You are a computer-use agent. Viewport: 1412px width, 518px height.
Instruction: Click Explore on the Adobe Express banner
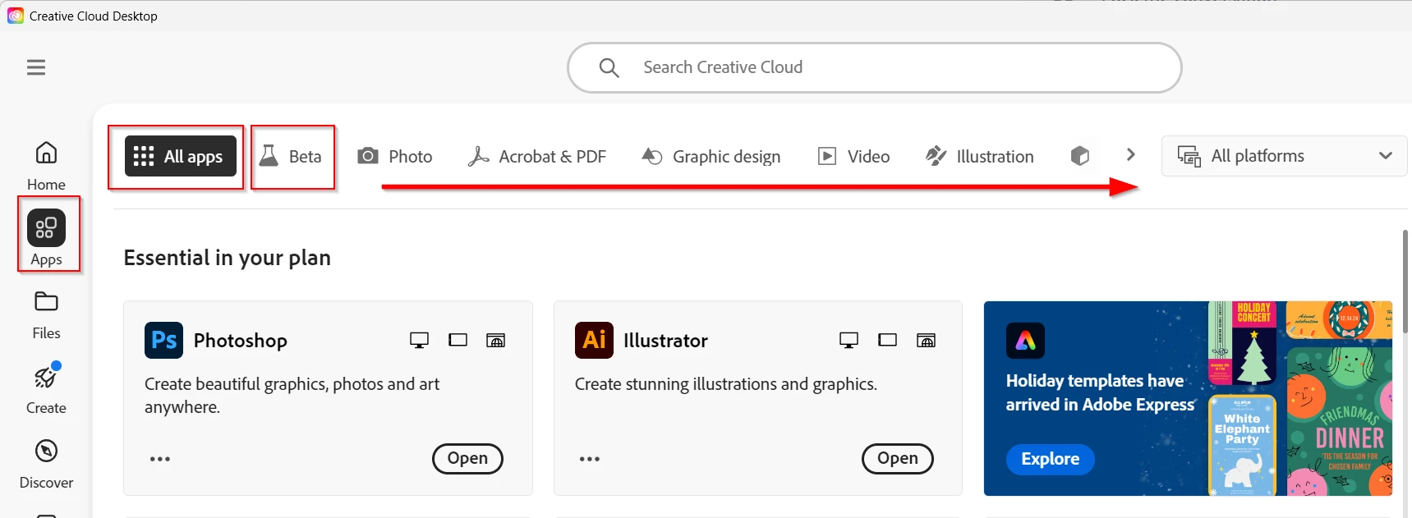1050,459
